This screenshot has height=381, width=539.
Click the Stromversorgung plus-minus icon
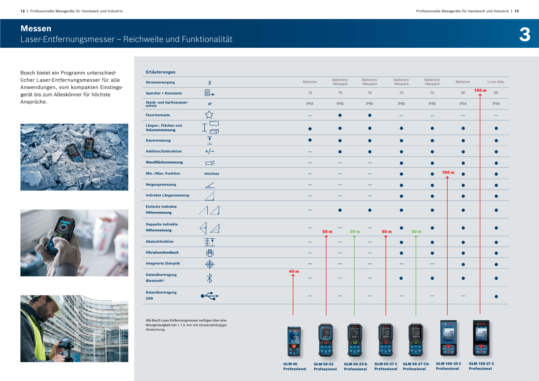[x=210, y=82]
